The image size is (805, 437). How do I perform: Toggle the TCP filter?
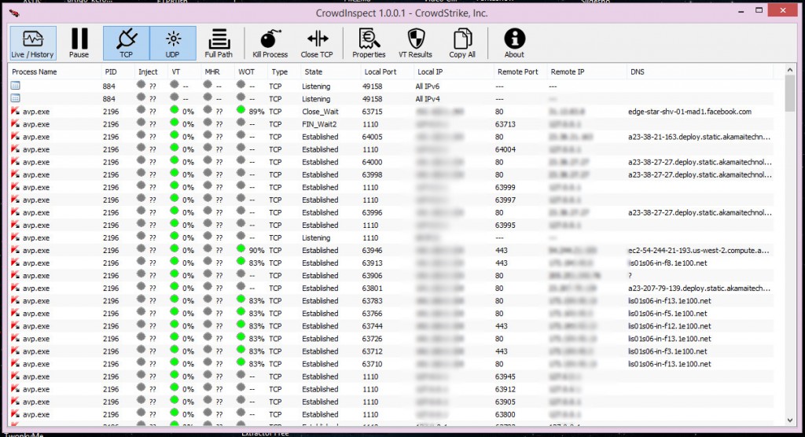point(127,43)
